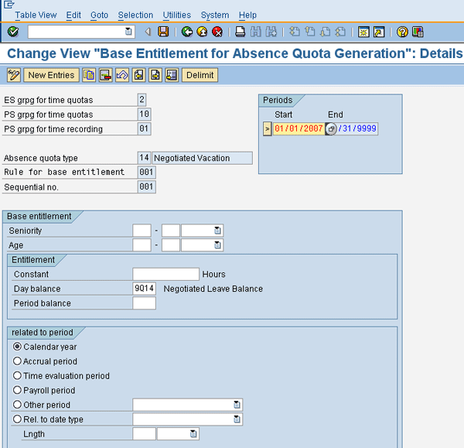Open the Selection menu
The image size is (464, 448).
tap(135, 15)
